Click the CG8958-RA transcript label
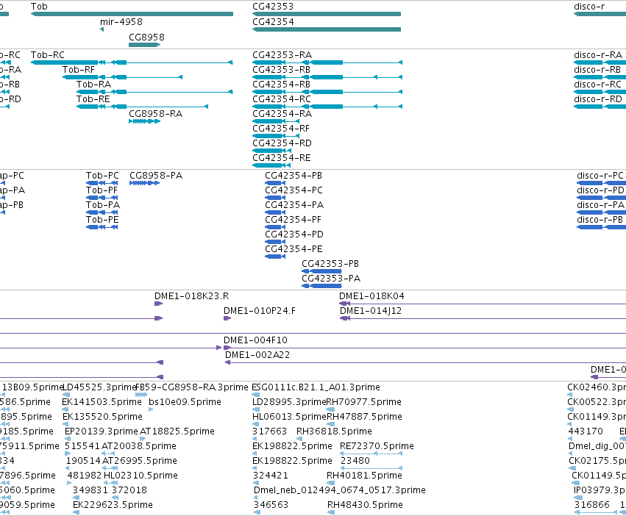Image resolution: width=626 pixels, height=516 pixels. pos(155,114)
